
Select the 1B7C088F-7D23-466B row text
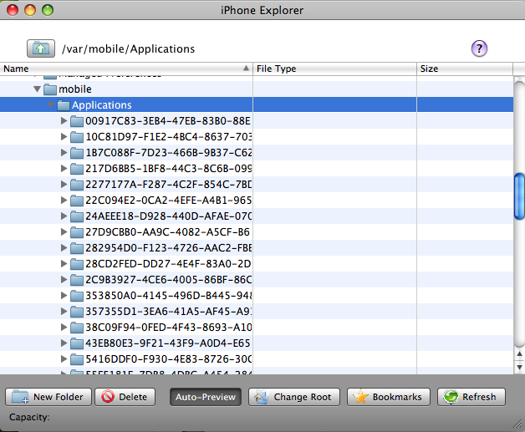click(x=168, y=153)
